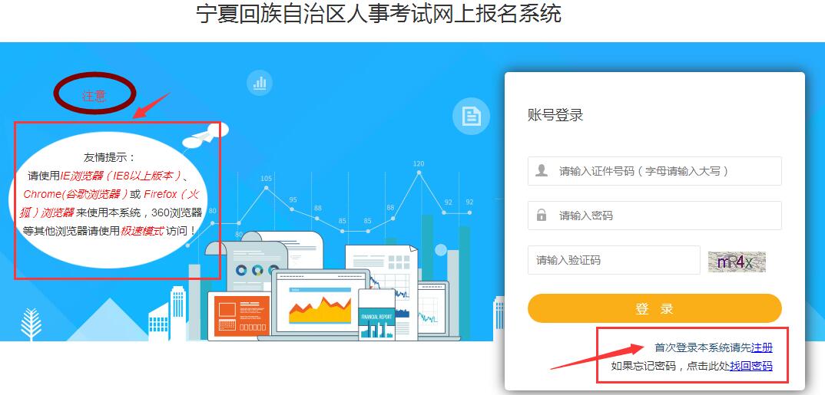This screenshot has height=395, width=825.
Task: Focus the 请输入密码 password field
Action: click(x=654, y=216)
